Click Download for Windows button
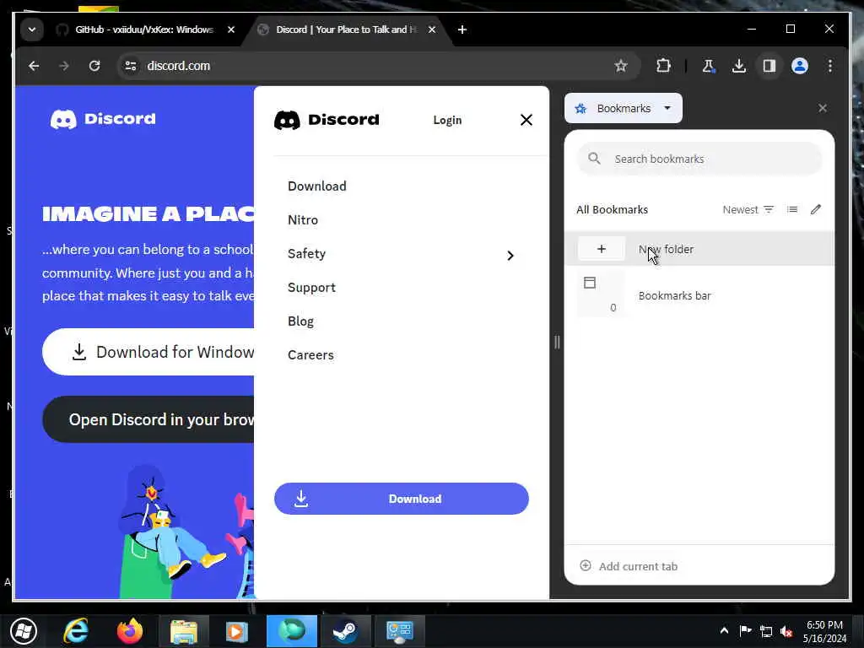Viewport: 864px width, 648px height. (148, 352)
